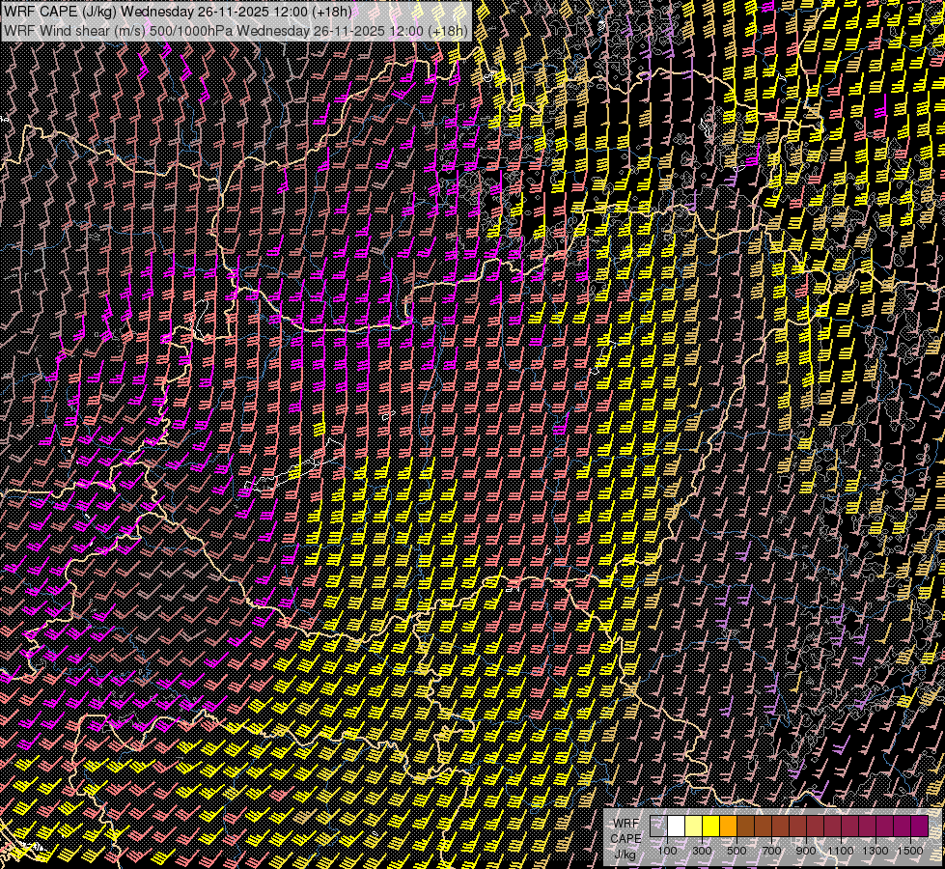Click the 100 legend value label
Image resolution: width=945 pixels, height=869 pixels.
667,851
